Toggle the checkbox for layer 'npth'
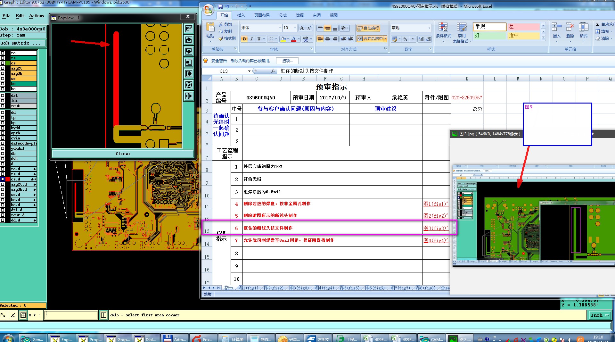 (x=3, y=133)
